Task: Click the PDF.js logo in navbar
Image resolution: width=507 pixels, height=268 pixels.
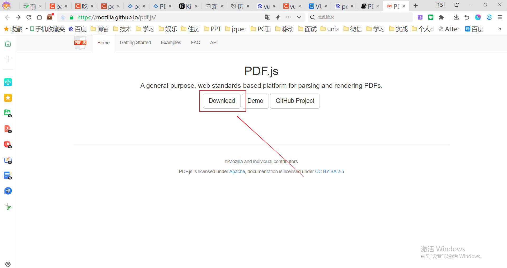Action: tap(80, 43)
